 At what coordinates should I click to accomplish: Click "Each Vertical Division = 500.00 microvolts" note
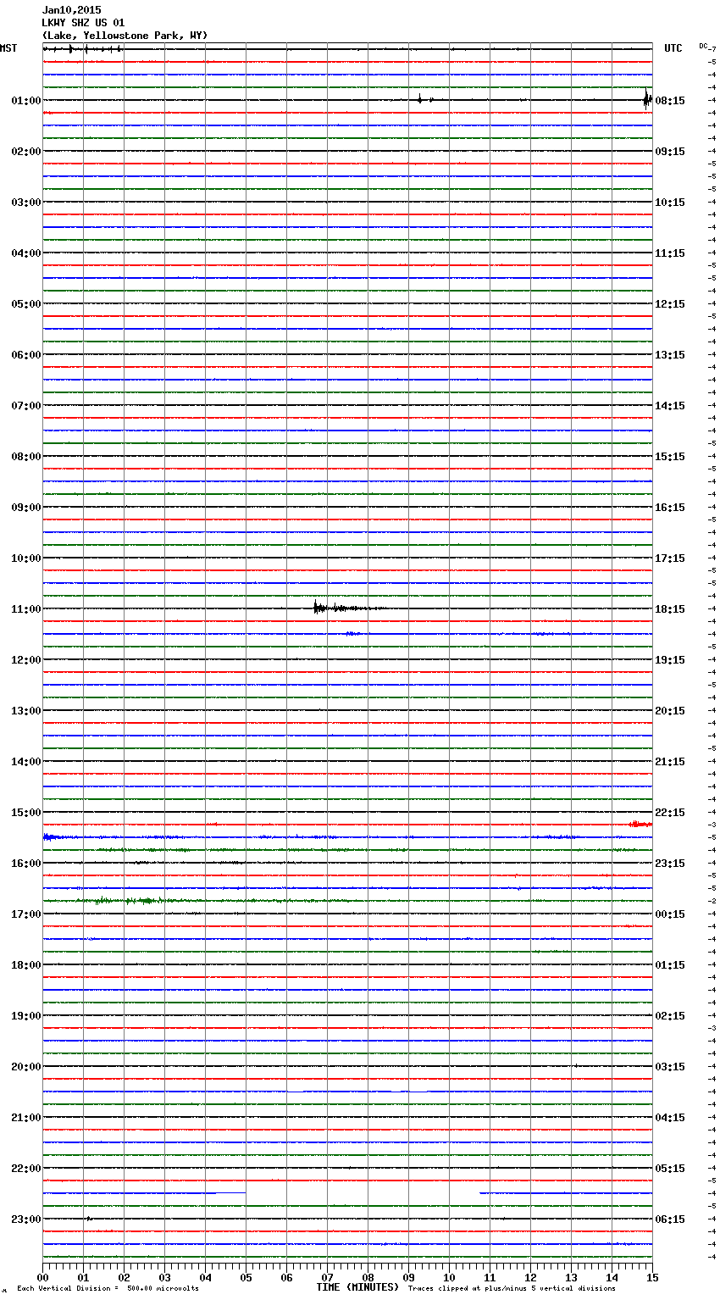coord(108,1289)
